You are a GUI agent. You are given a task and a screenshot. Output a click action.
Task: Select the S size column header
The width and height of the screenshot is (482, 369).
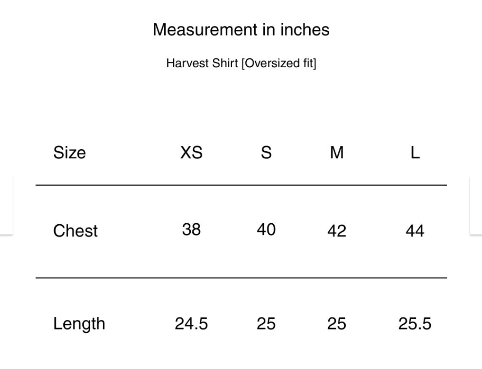click(x=266, y=153)
